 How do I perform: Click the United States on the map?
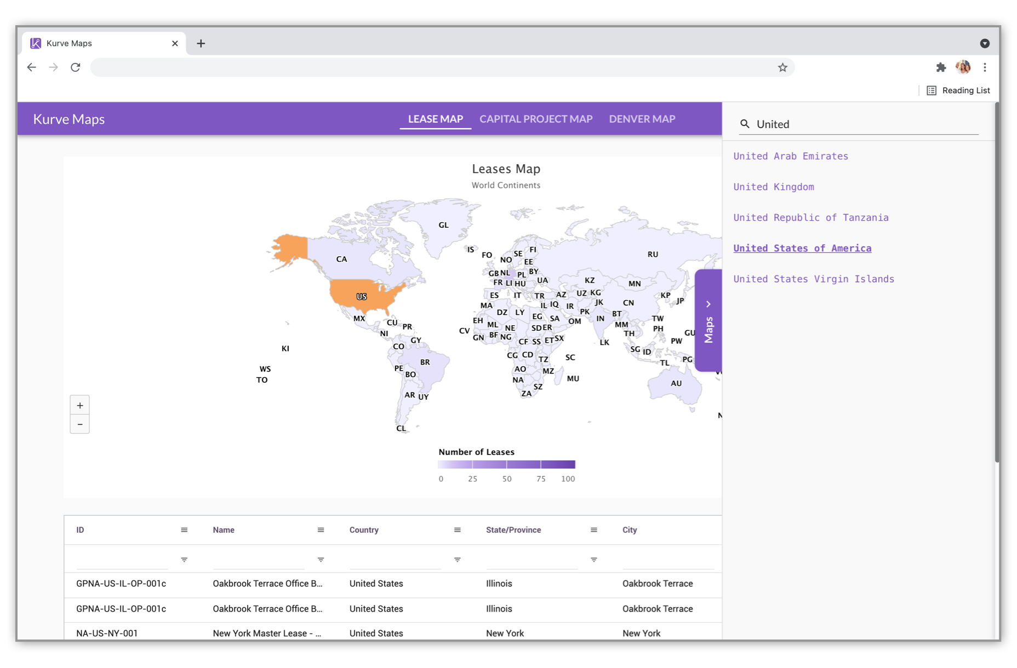(362, 296)
